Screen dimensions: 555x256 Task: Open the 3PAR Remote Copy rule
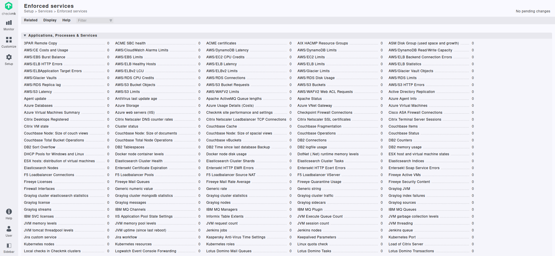[x=41, y=43]
